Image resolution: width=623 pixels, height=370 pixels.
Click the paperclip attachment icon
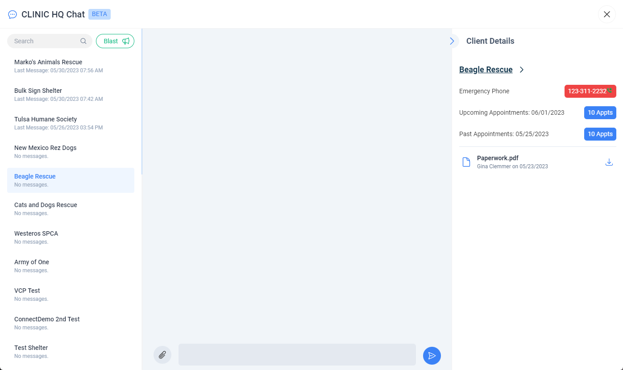[x=162, y=355]
